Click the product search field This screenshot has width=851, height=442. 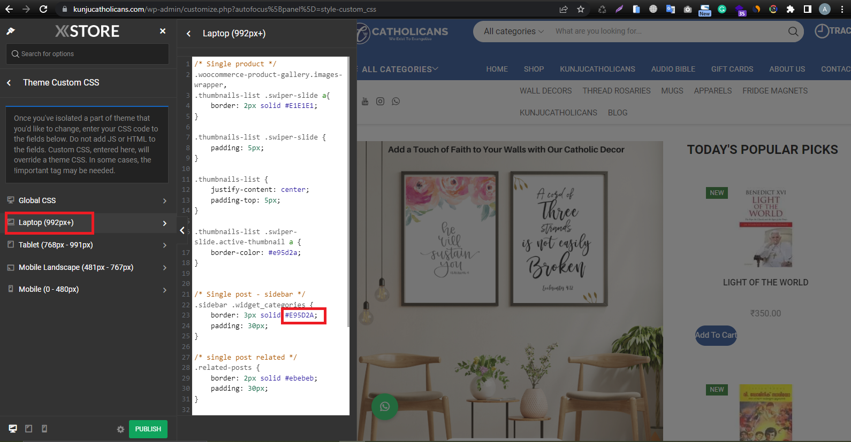666,32
